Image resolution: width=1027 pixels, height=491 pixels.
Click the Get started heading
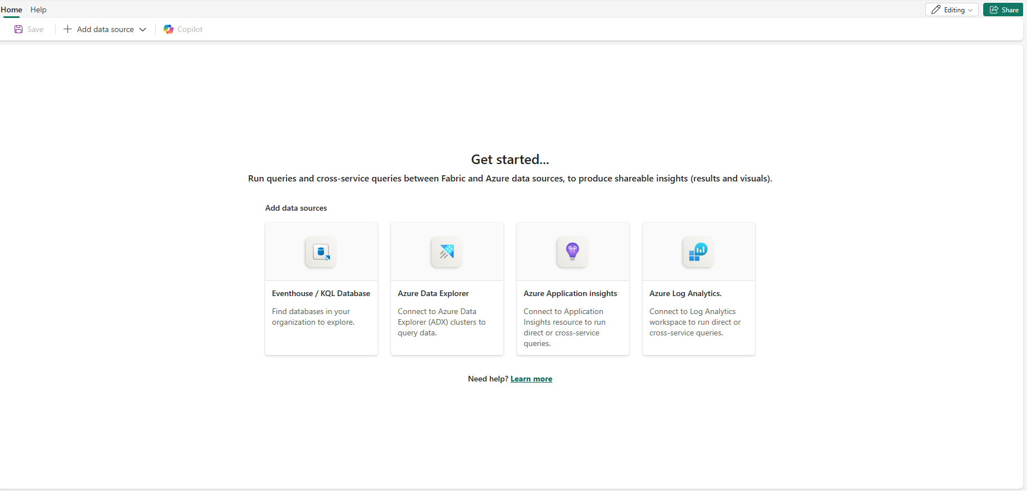point(510,160)
